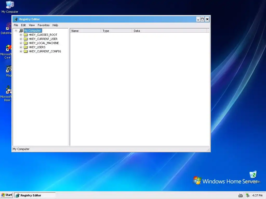Expand the HKEY_CURRENT_CONFIG key
The height and width of the screenshot is (199, 266).
click(21, 51)
